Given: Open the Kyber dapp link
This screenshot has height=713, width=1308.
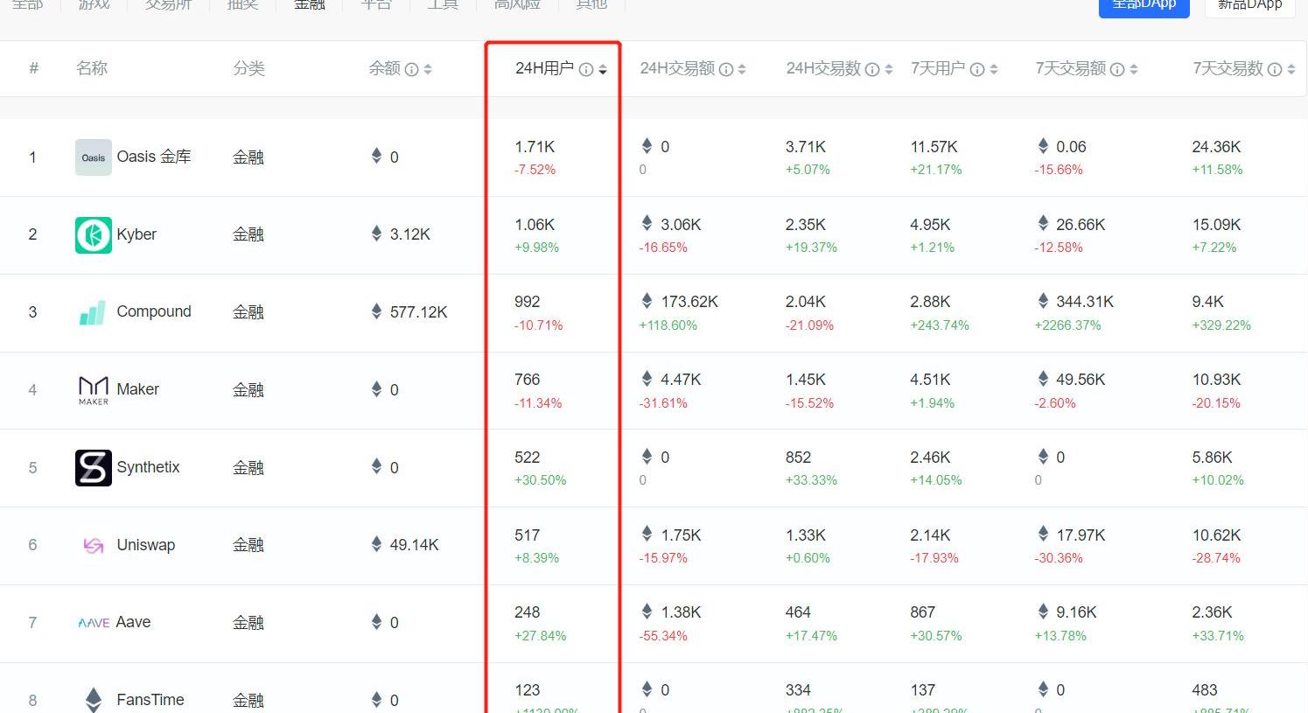Looking at the screenshot, I should tap(136, 234).
